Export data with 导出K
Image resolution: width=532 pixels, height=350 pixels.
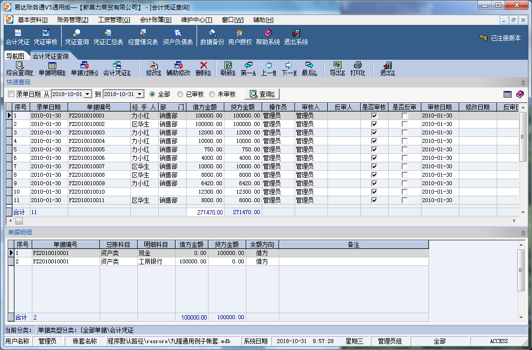(x=337, y=69)
